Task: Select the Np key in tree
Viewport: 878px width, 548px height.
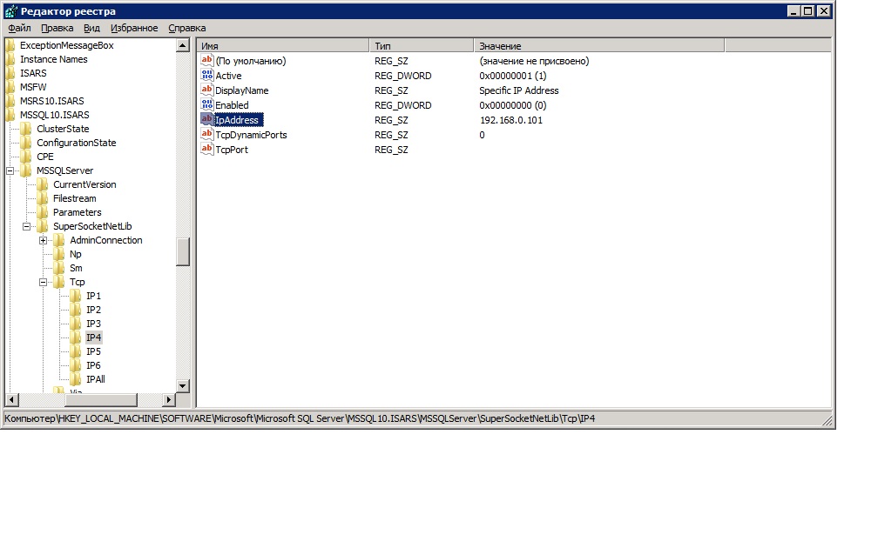Action: pos(76,254)
